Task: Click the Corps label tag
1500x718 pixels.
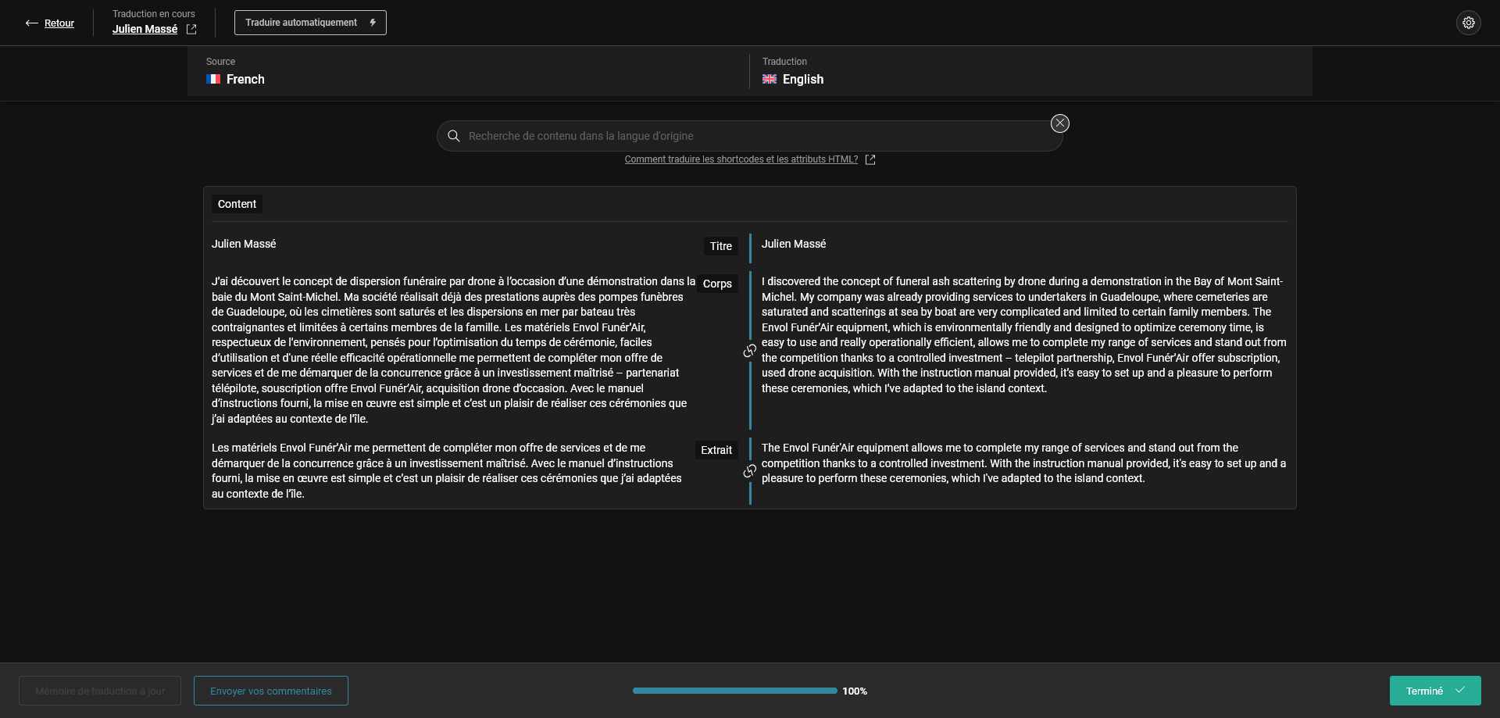Action: tap(717, 284)
